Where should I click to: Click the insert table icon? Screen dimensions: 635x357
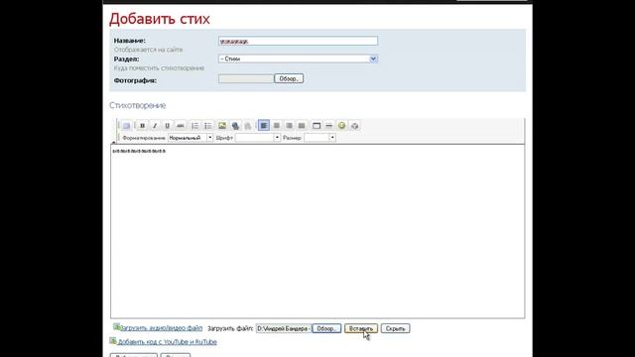[317, 126]
